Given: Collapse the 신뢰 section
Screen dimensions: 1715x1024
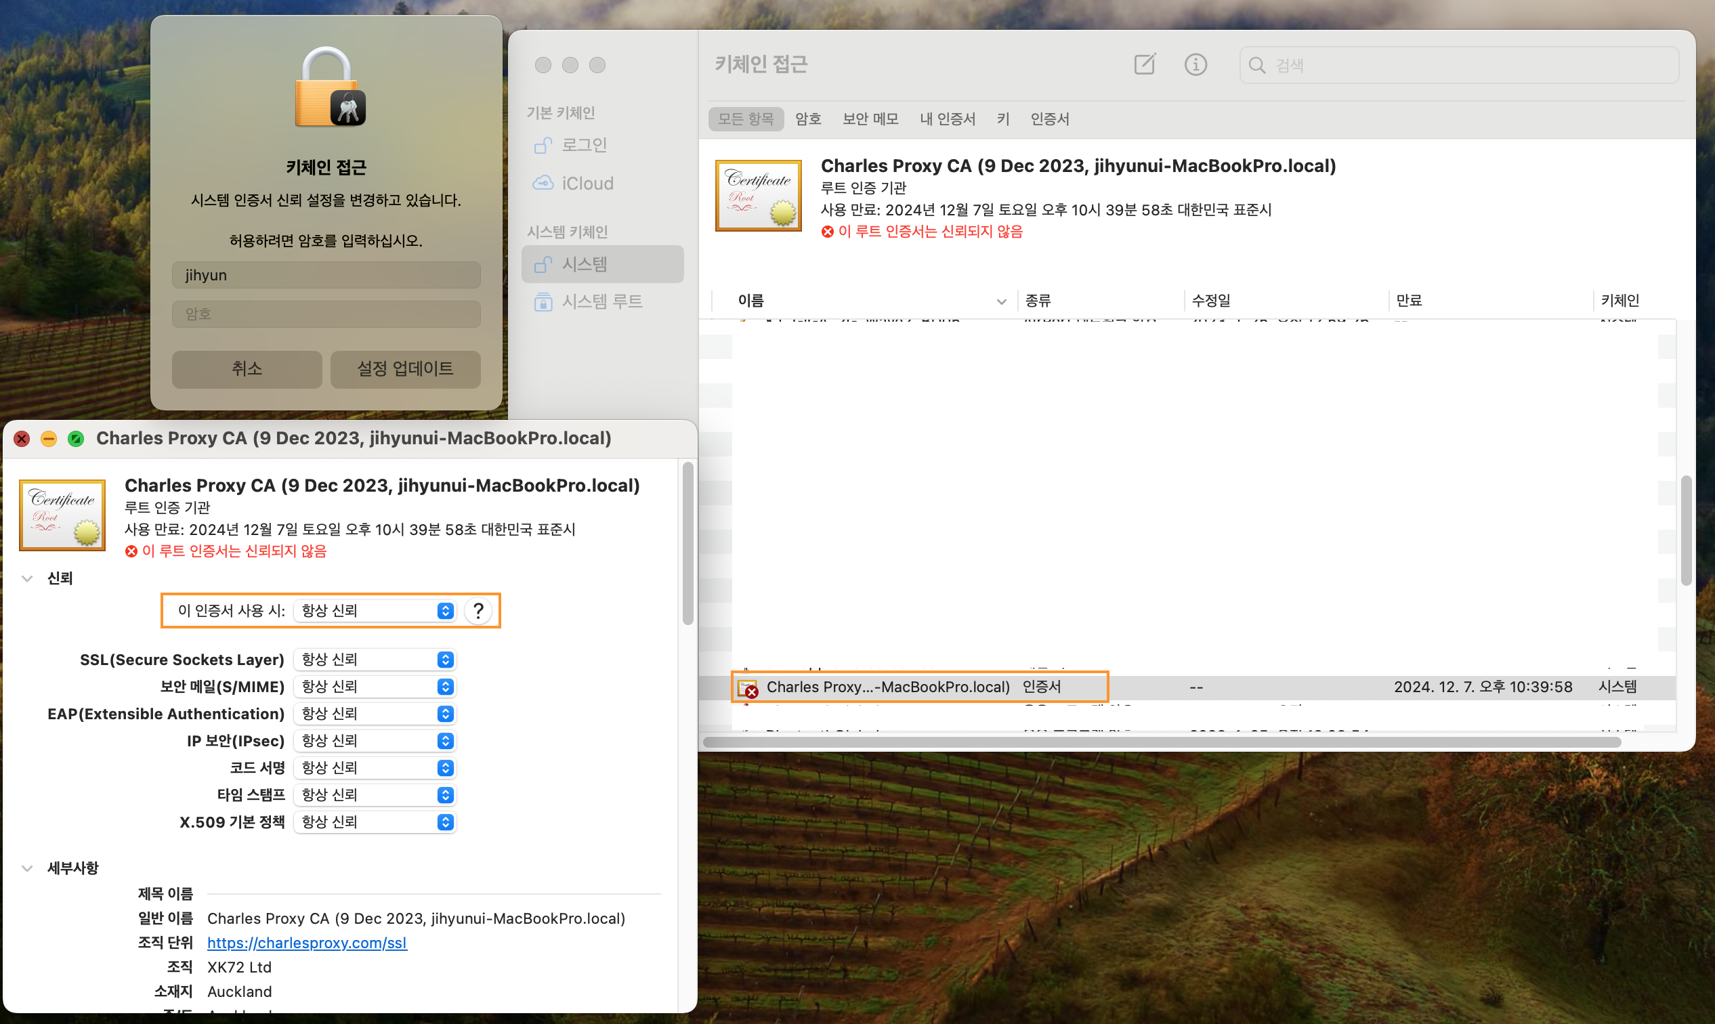Looking at the screenshot, I should coord(27,578).
